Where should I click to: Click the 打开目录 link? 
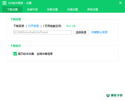(x=34, y=26)
